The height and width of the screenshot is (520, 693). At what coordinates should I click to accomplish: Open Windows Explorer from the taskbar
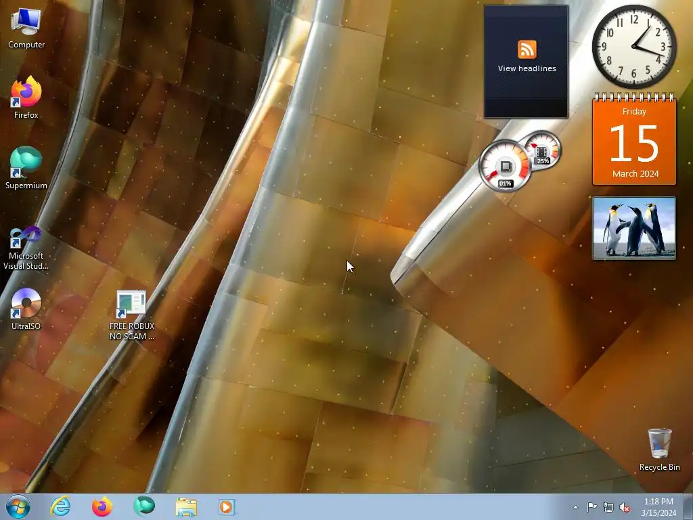pyautogui.click(x=186, y=506)
